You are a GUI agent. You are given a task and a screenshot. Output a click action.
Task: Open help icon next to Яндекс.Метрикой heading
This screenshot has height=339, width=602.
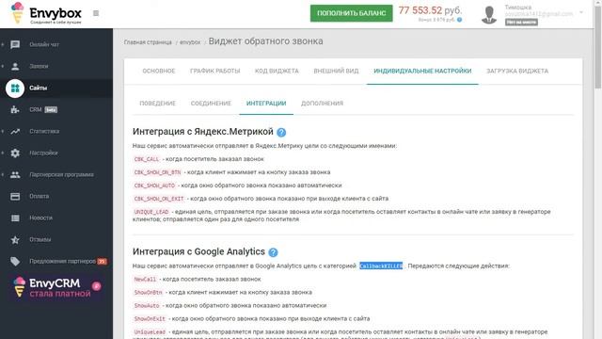coord(281,132)
